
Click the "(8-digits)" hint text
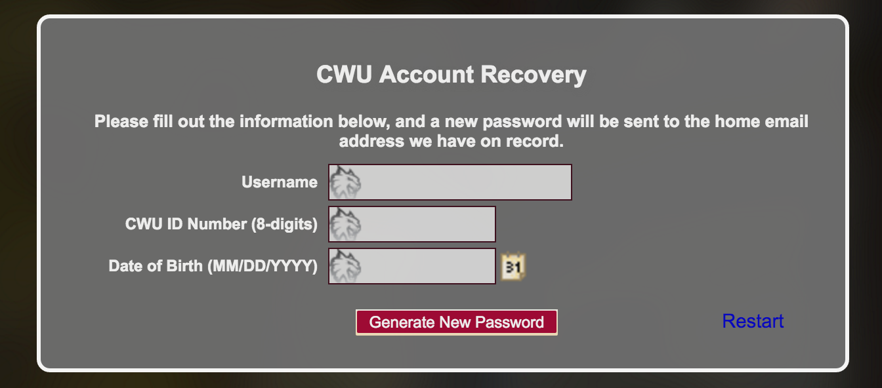tap(284, 224)
